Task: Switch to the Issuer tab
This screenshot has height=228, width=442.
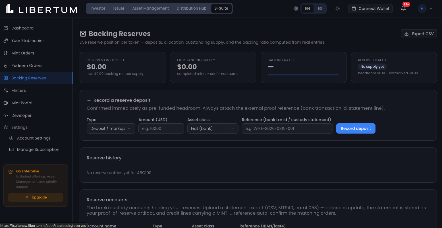Action: [x=119, y=9]
